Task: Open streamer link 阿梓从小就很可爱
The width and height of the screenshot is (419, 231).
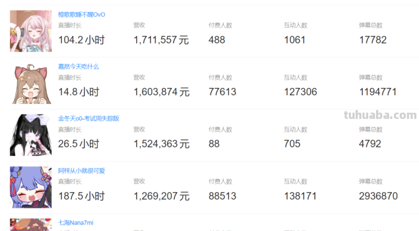Action: pyautogui.click(x=82, y=171)
